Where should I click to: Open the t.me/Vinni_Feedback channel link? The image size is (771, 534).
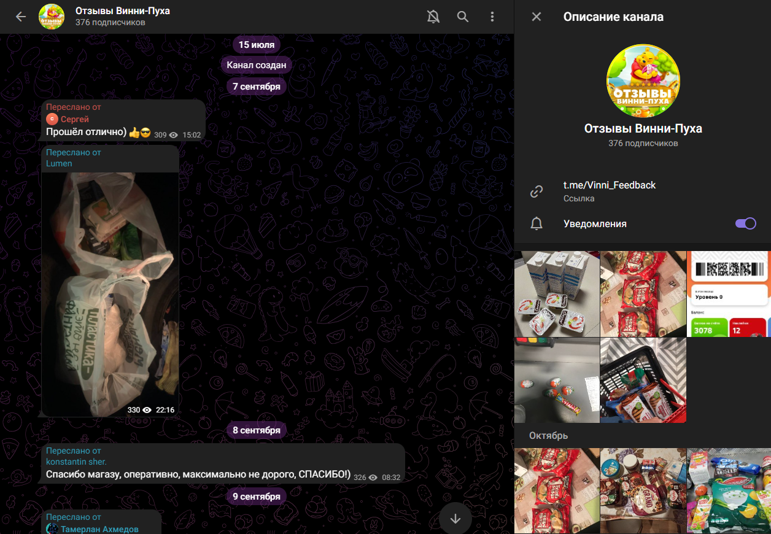point(610,185)
